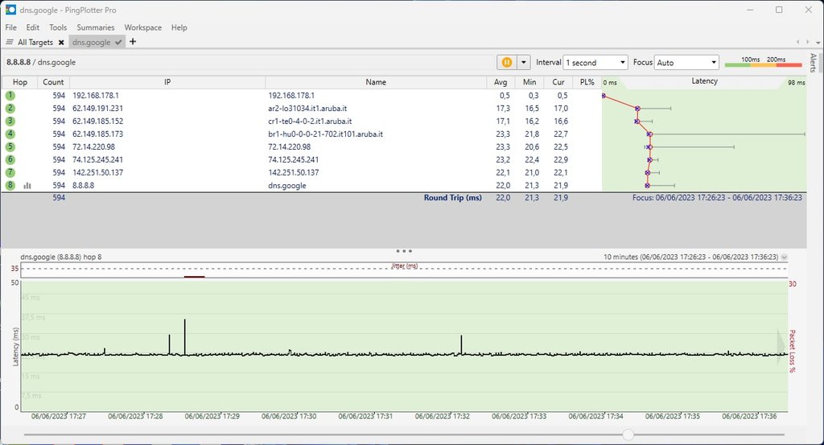Screen dimensions: 824x445
Task: Open the Summaries menu
Action: [x=95, y=27]
